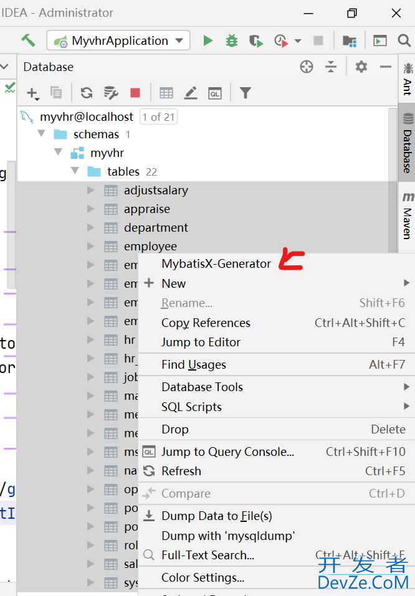Click the grey Stop button in main toolbar
Viewport: 415px width, 596px height.
pos(318,40)
